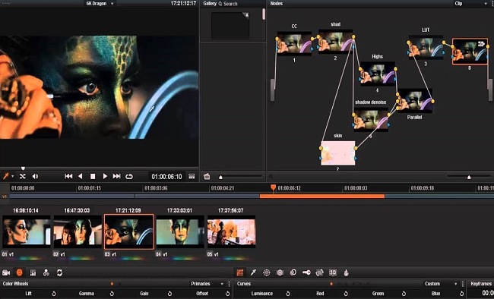Open the Blur palette icon

tap(293, 272)
